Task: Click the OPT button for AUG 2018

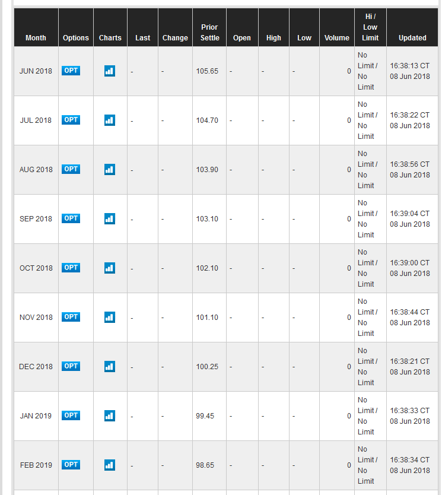Action: pos(71,169)
